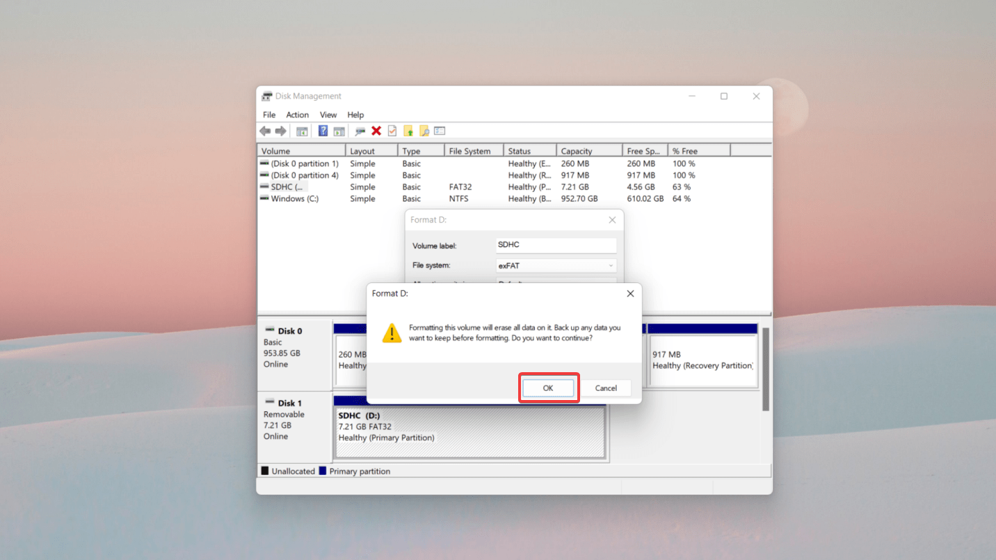Open the File menu

click(x=269, y=115)
